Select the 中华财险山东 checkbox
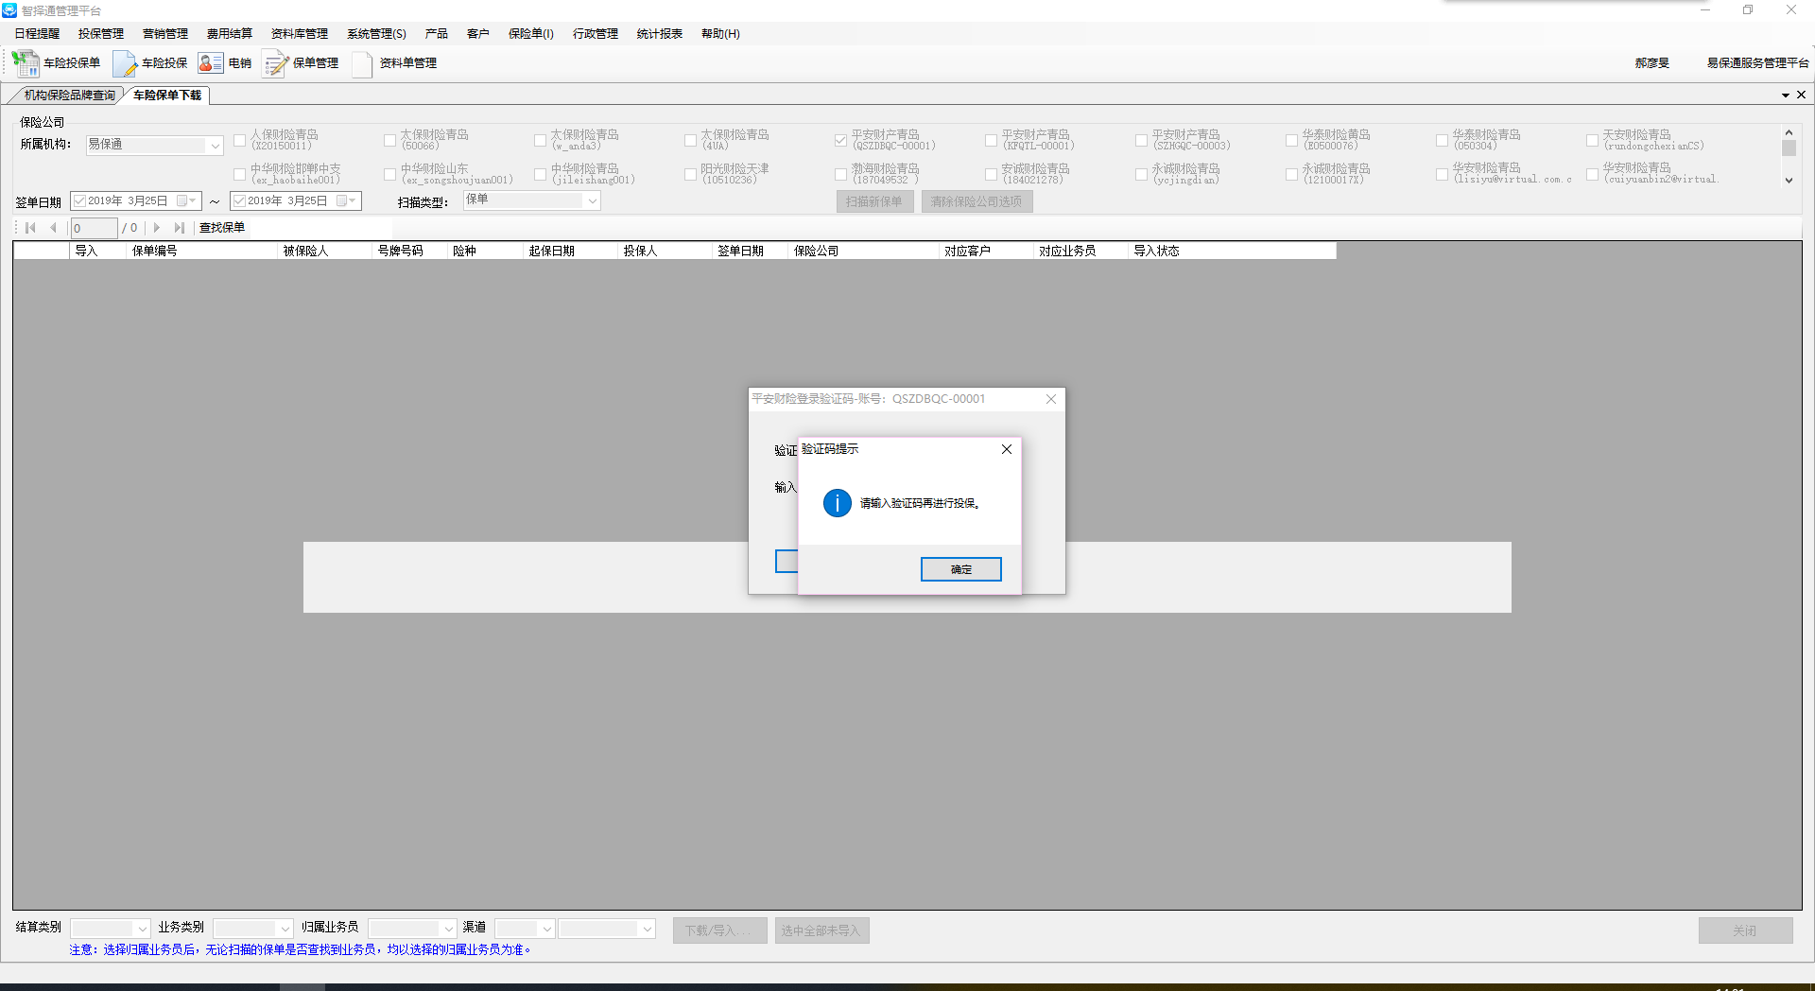 click(389, 174)
